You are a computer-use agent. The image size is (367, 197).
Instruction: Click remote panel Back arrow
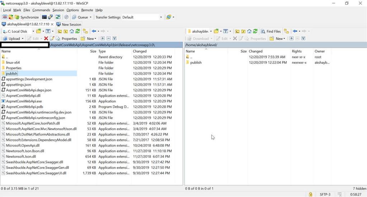click(x=295, y=31)
